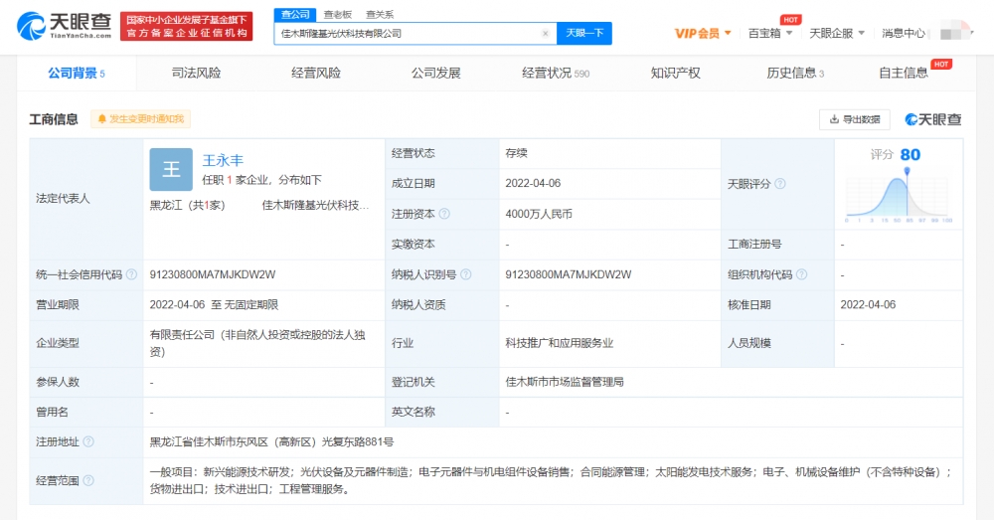Click the 科技推广和应用服务业 industry value
The width and height of the screenshot is (994, 520).
[559, 343]
